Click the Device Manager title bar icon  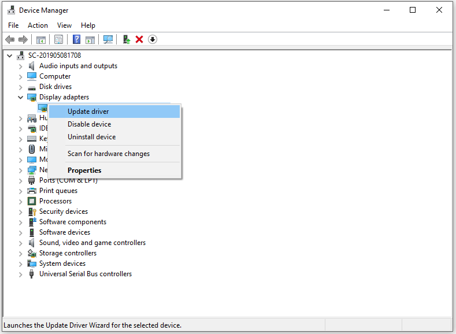(12, 10)
